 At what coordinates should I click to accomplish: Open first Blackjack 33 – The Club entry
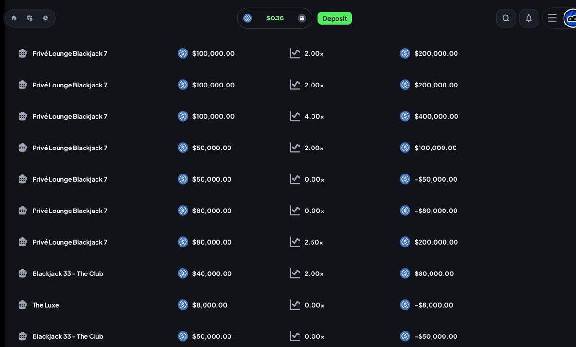(x=68, y=273)
